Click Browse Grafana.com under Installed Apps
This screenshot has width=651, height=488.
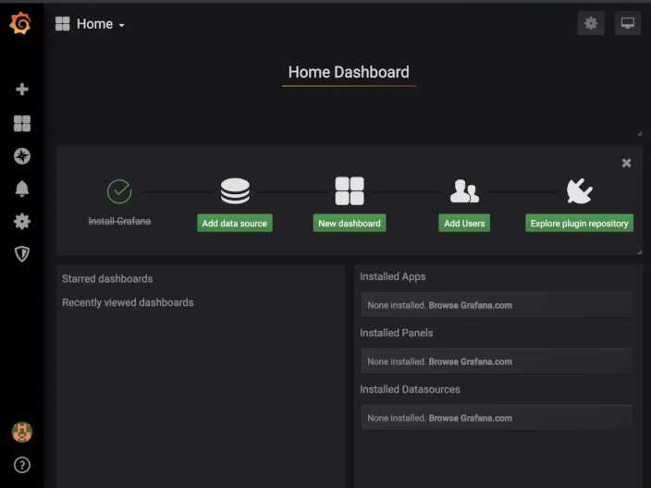471,305
